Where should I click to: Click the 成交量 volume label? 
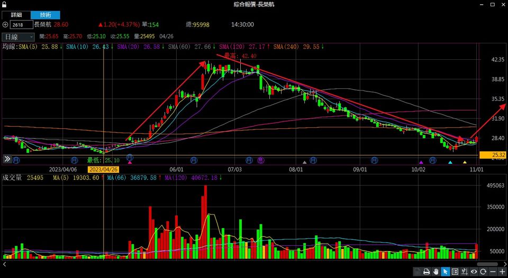coord(12,178)
